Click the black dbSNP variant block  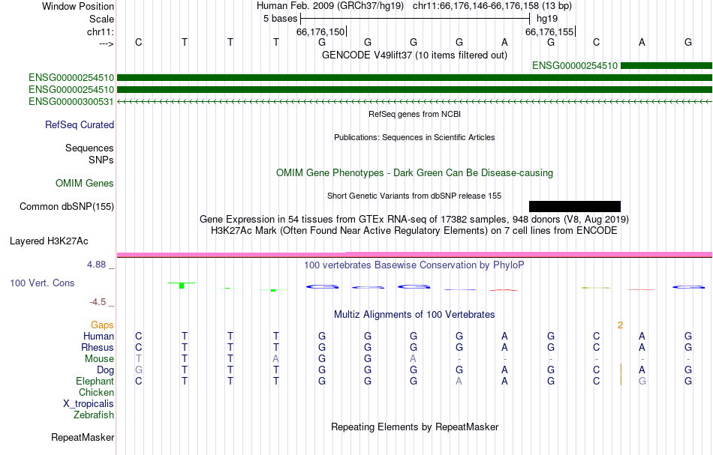pos(575,206)
